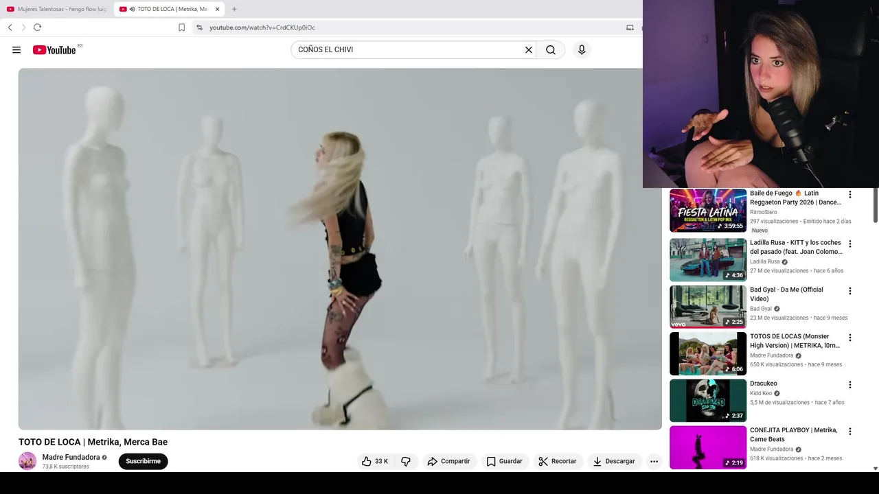Open new browser tab
Screen dimensions: 879x494
[x=234, y=9]
